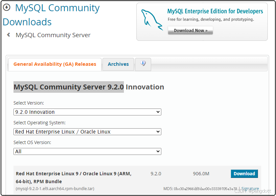This screenshot has height=196, width=276.
Task: Open the Select OS Version dropdown
Action: (x=87, y=152)
